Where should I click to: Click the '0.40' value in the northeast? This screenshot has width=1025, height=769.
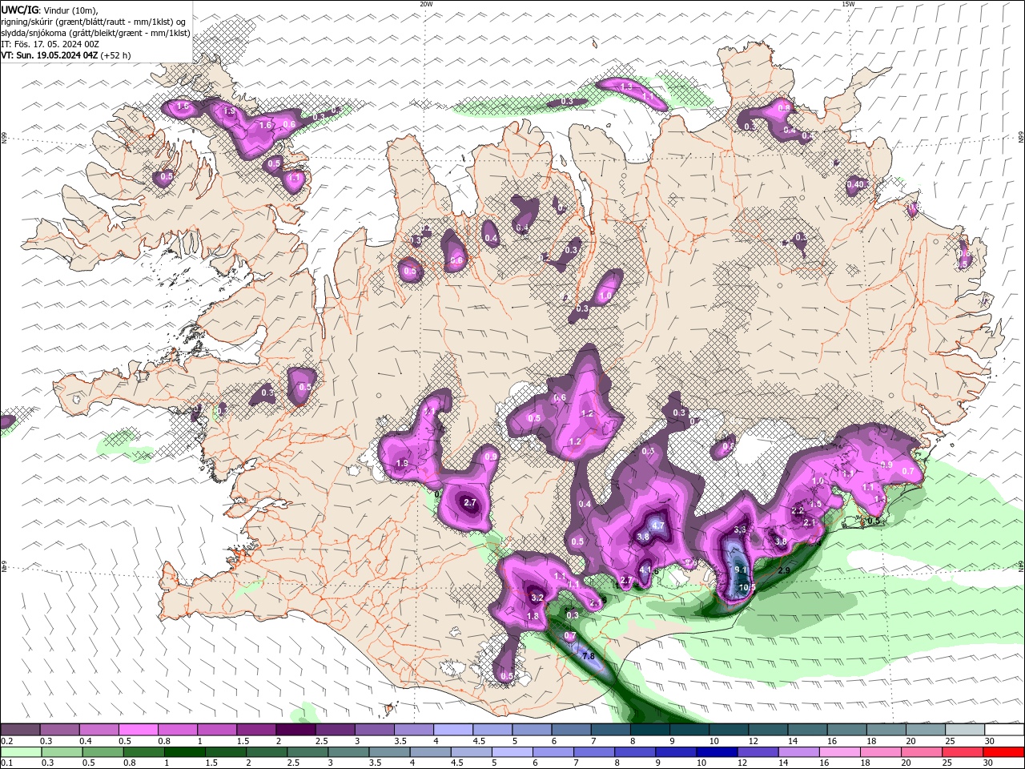click(x=855, y=184)
